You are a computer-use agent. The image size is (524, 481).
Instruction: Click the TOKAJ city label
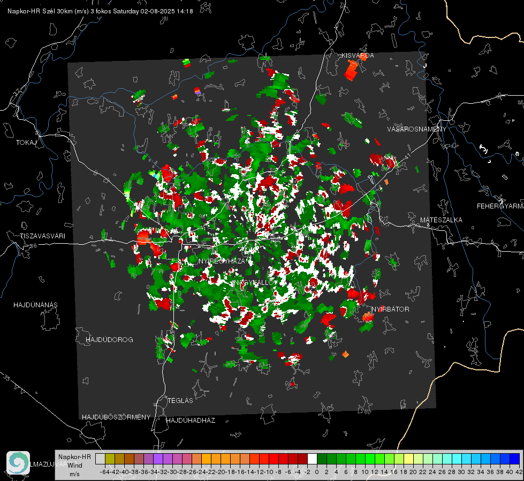click(26, 143)
